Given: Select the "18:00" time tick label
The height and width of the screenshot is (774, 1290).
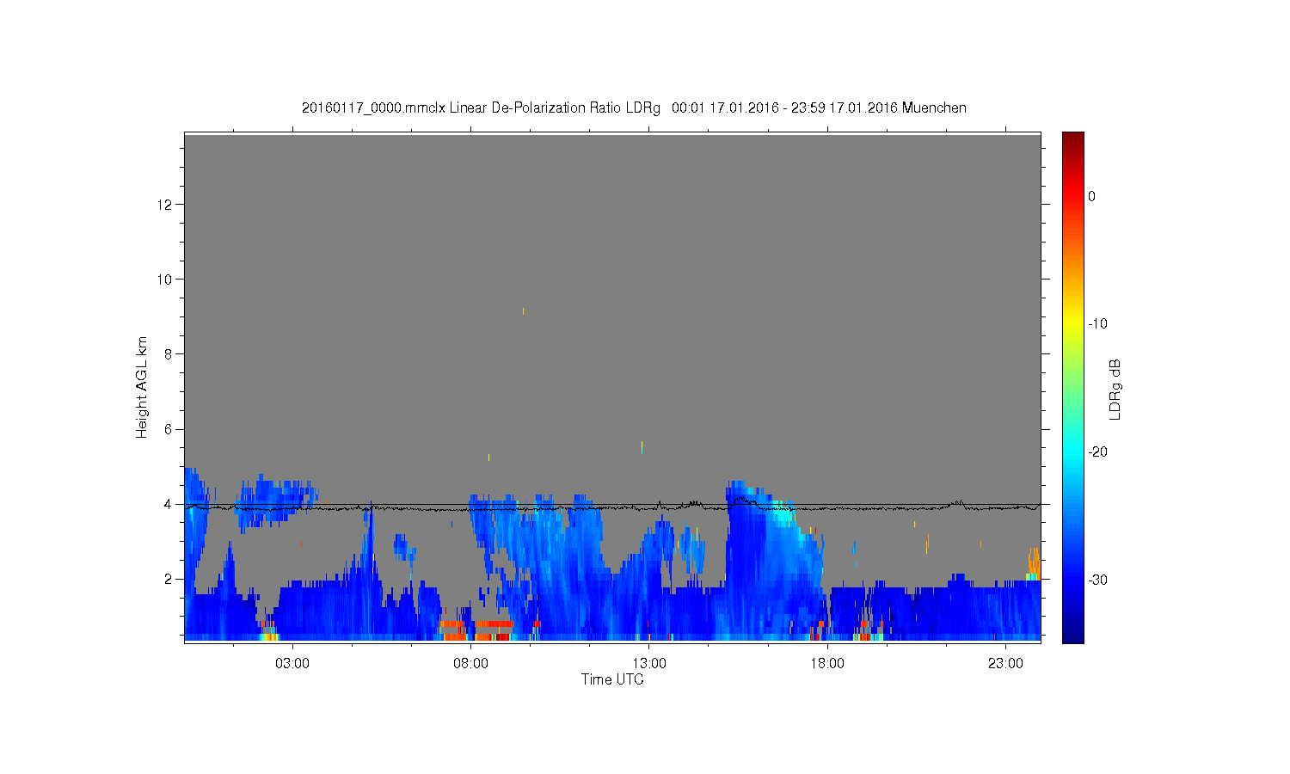Looking at the screenshot, I should tap(827, 664).
